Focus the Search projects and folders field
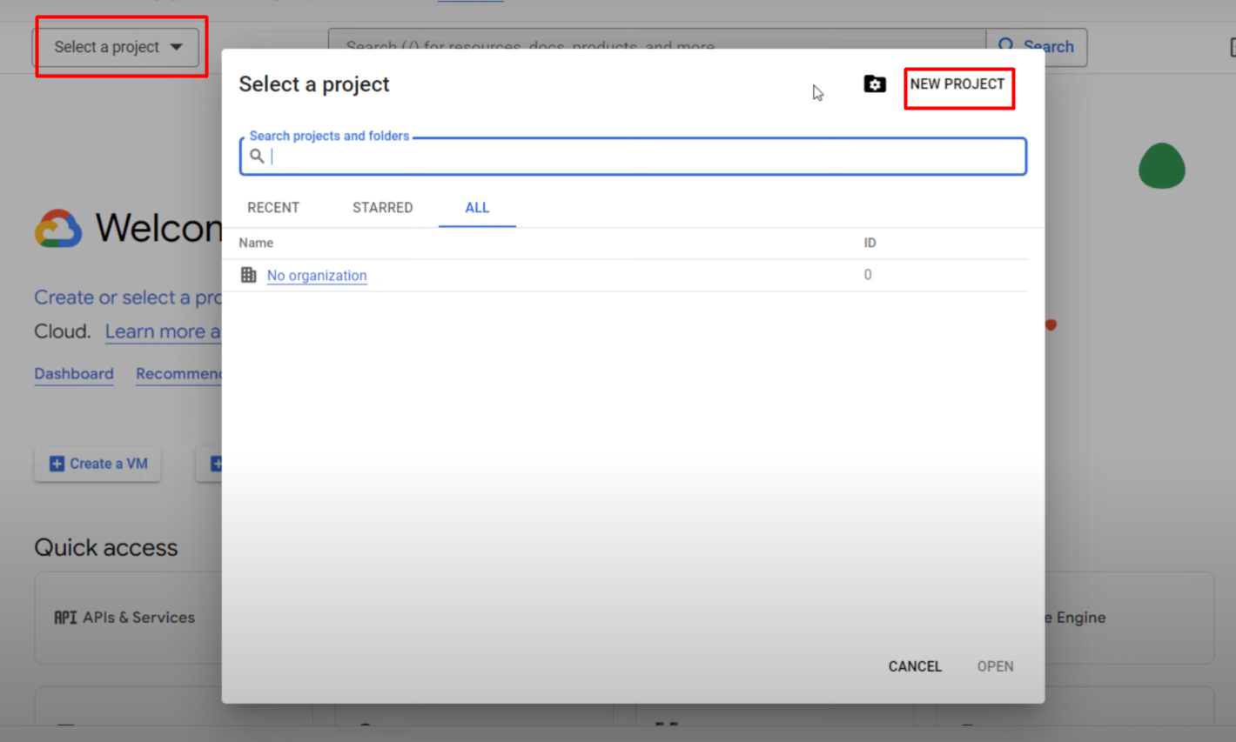Image resolution: width=1236 pixels, height=742 pixels. (633, 157)
